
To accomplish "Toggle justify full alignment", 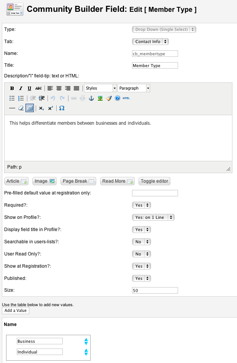I will 76,88.
